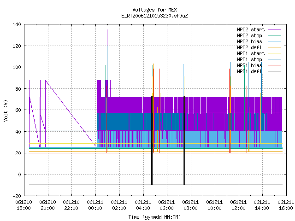Screen dimensions: 295x221
Task: Click the x-axis tick label 061210 20:00
Action: tap(47, 205)
